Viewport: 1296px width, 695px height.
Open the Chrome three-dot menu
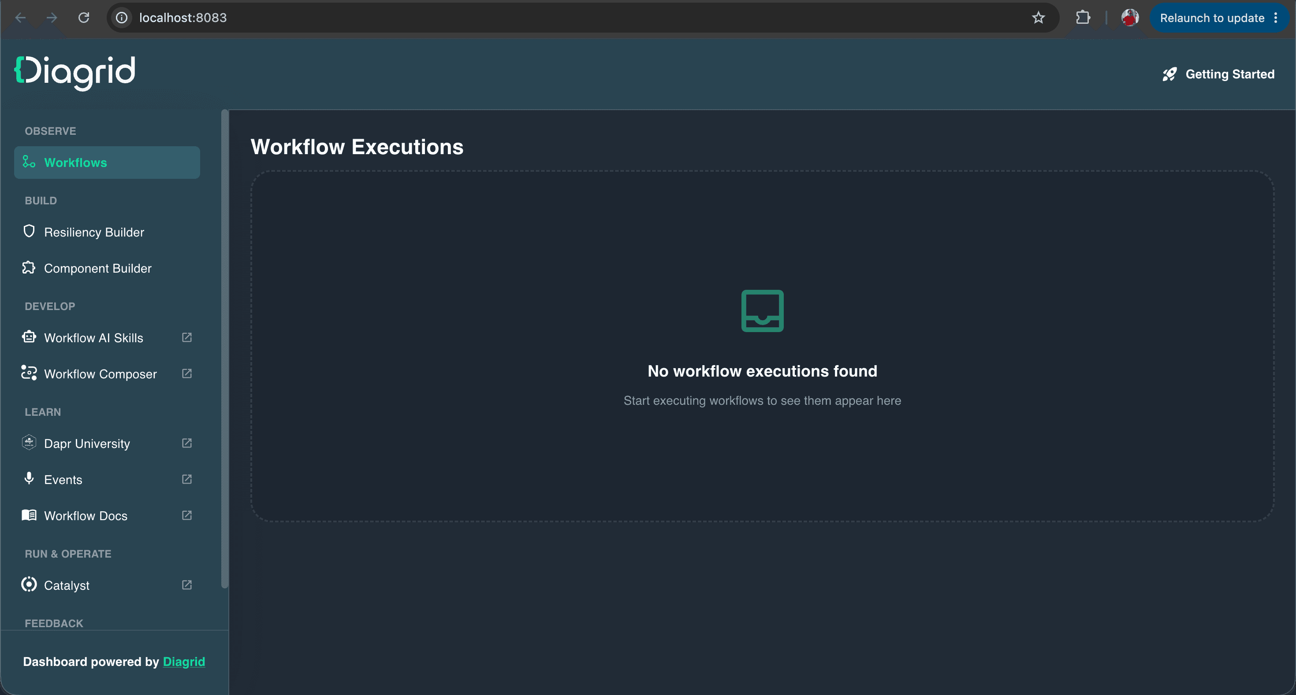point(1276,18)
